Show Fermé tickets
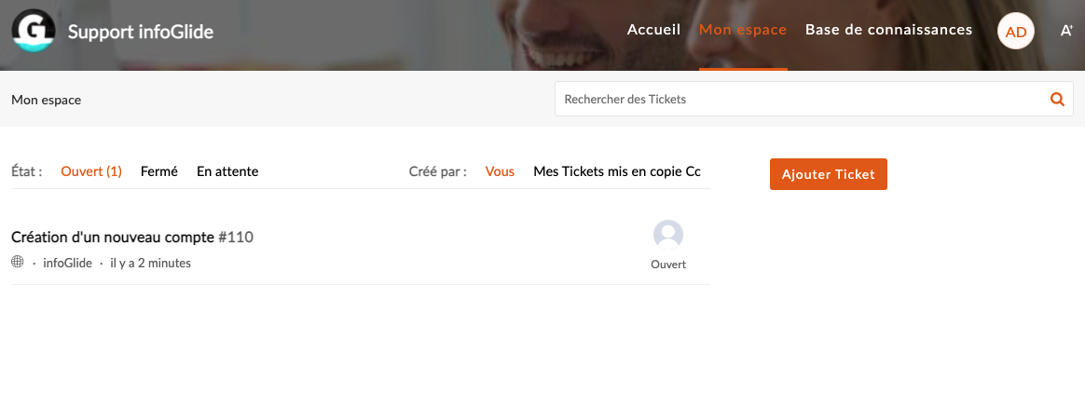 pyautogui.click(x=159, y=171)
